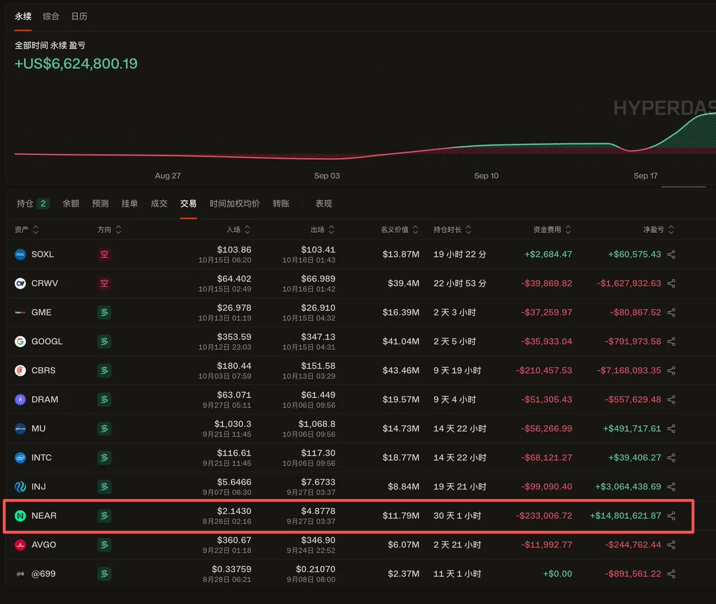Image resolution: width=716 pixels, height=604 pixels.
Task: Click the GOOGL asset logo
Action: 20,342
